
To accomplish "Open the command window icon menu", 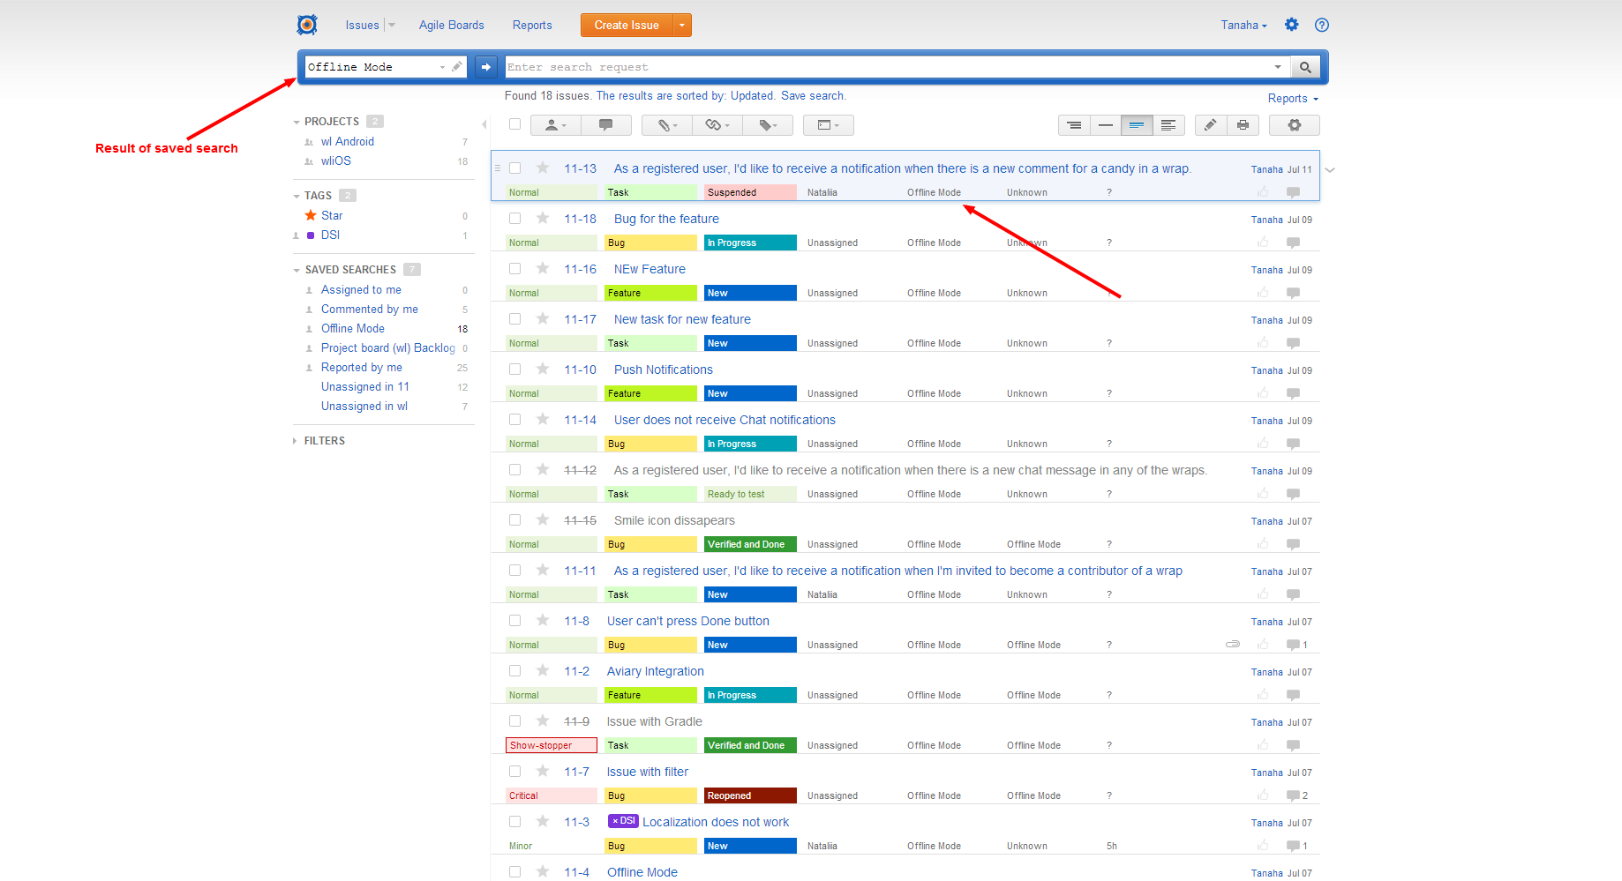I will [827, 124].
